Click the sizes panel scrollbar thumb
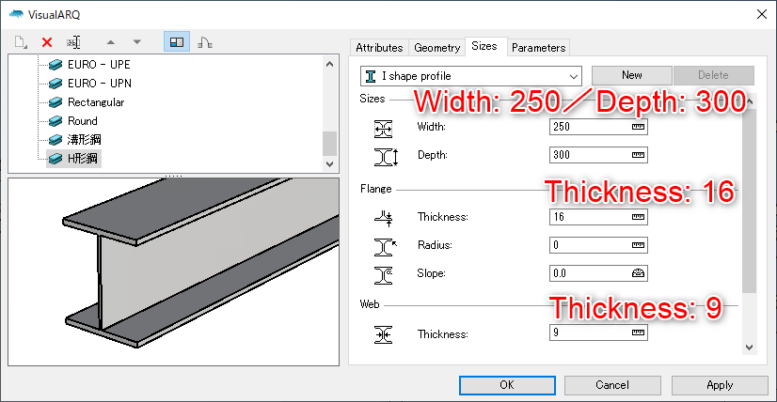Screen dimensions: 777x402 coord(749,200)
